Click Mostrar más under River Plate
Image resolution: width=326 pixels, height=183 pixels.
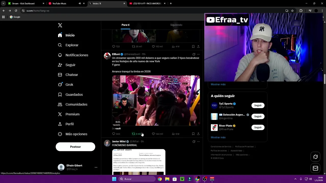pyautogui.click(x=218, y=138)
